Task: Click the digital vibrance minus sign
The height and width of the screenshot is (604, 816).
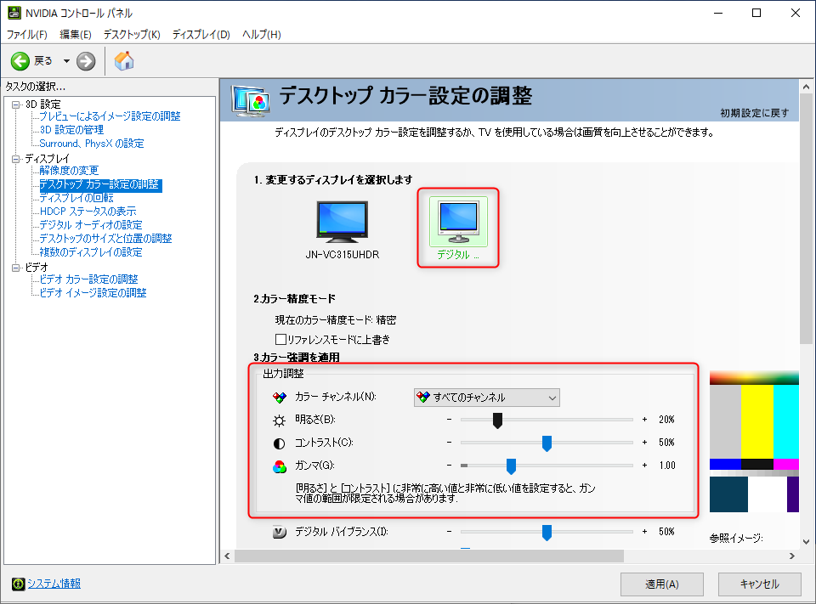Action: [x=449, y=531]
